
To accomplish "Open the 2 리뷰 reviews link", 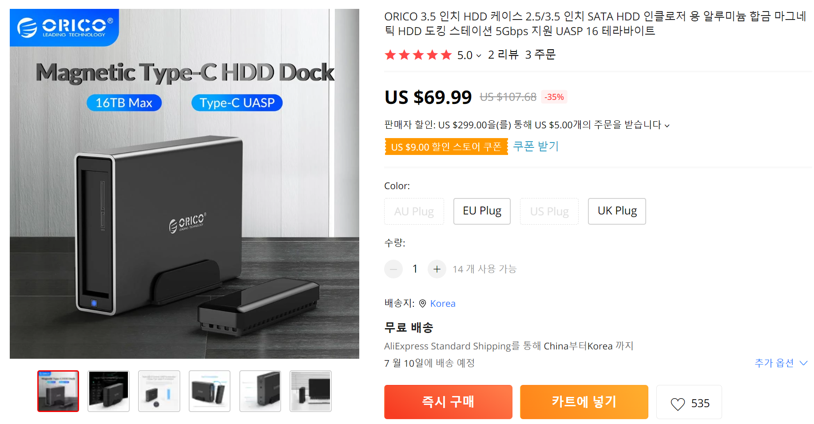I will [503, 55].
